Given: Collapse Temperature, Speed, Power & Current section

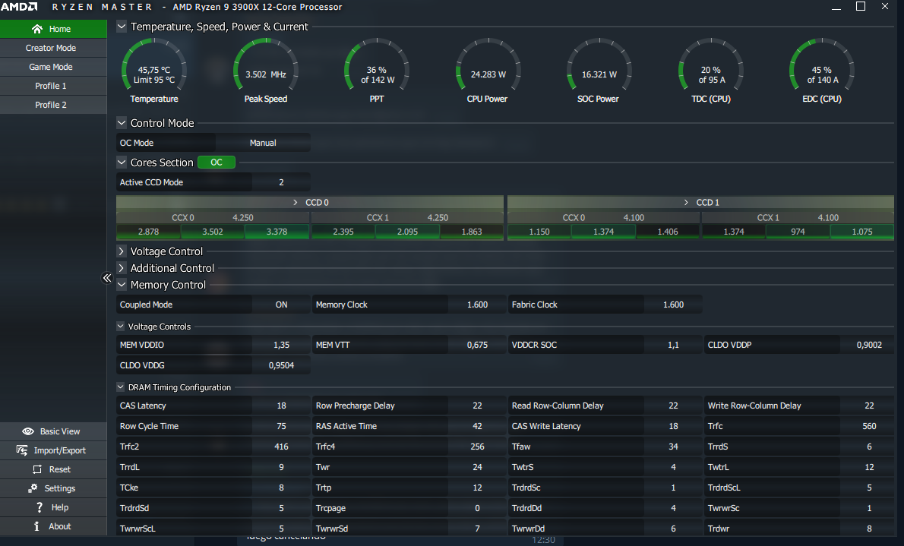Looking at the screenshot, I should tap(122, 27).
